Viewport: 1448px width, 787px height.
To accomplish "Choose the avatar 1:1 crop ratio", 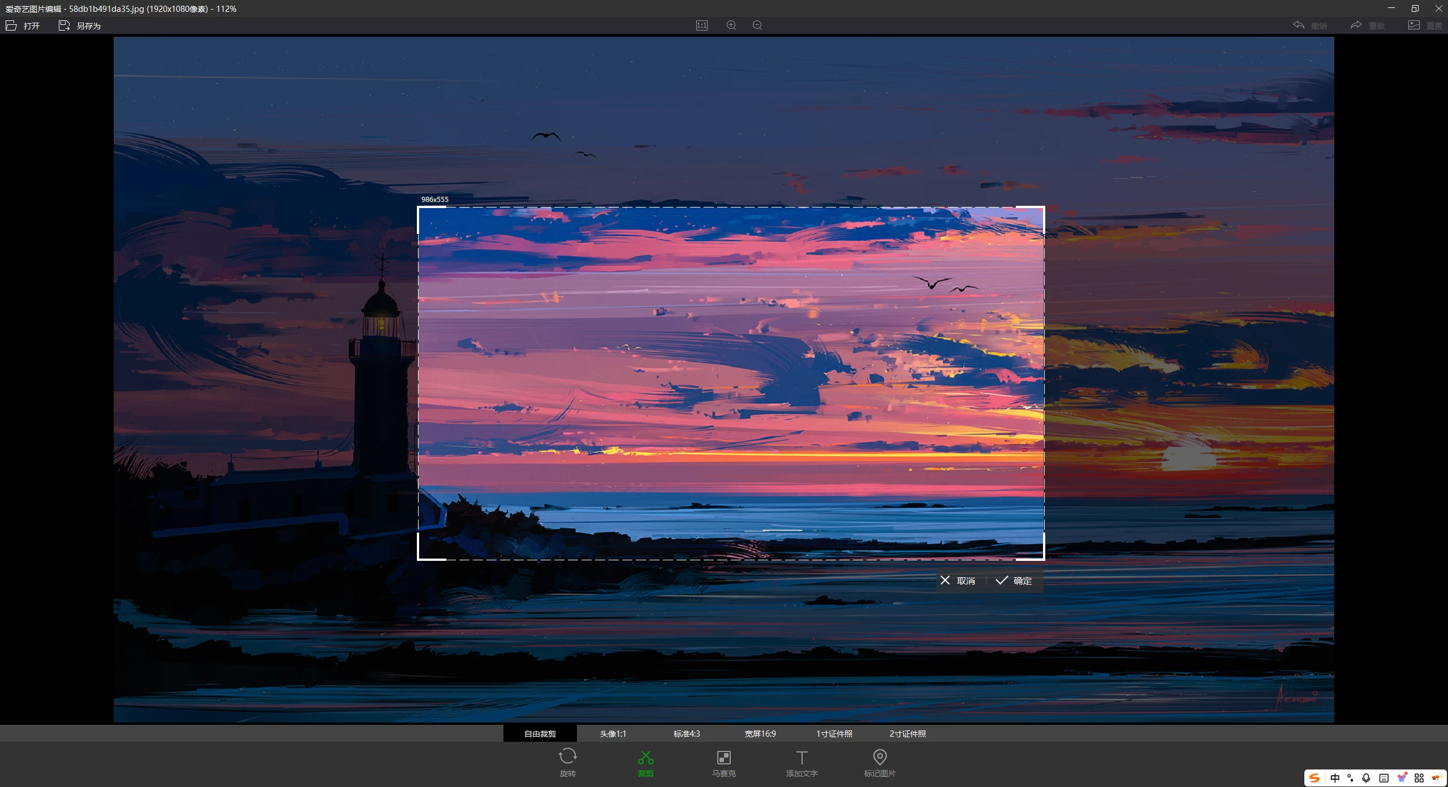I will 613,734.
